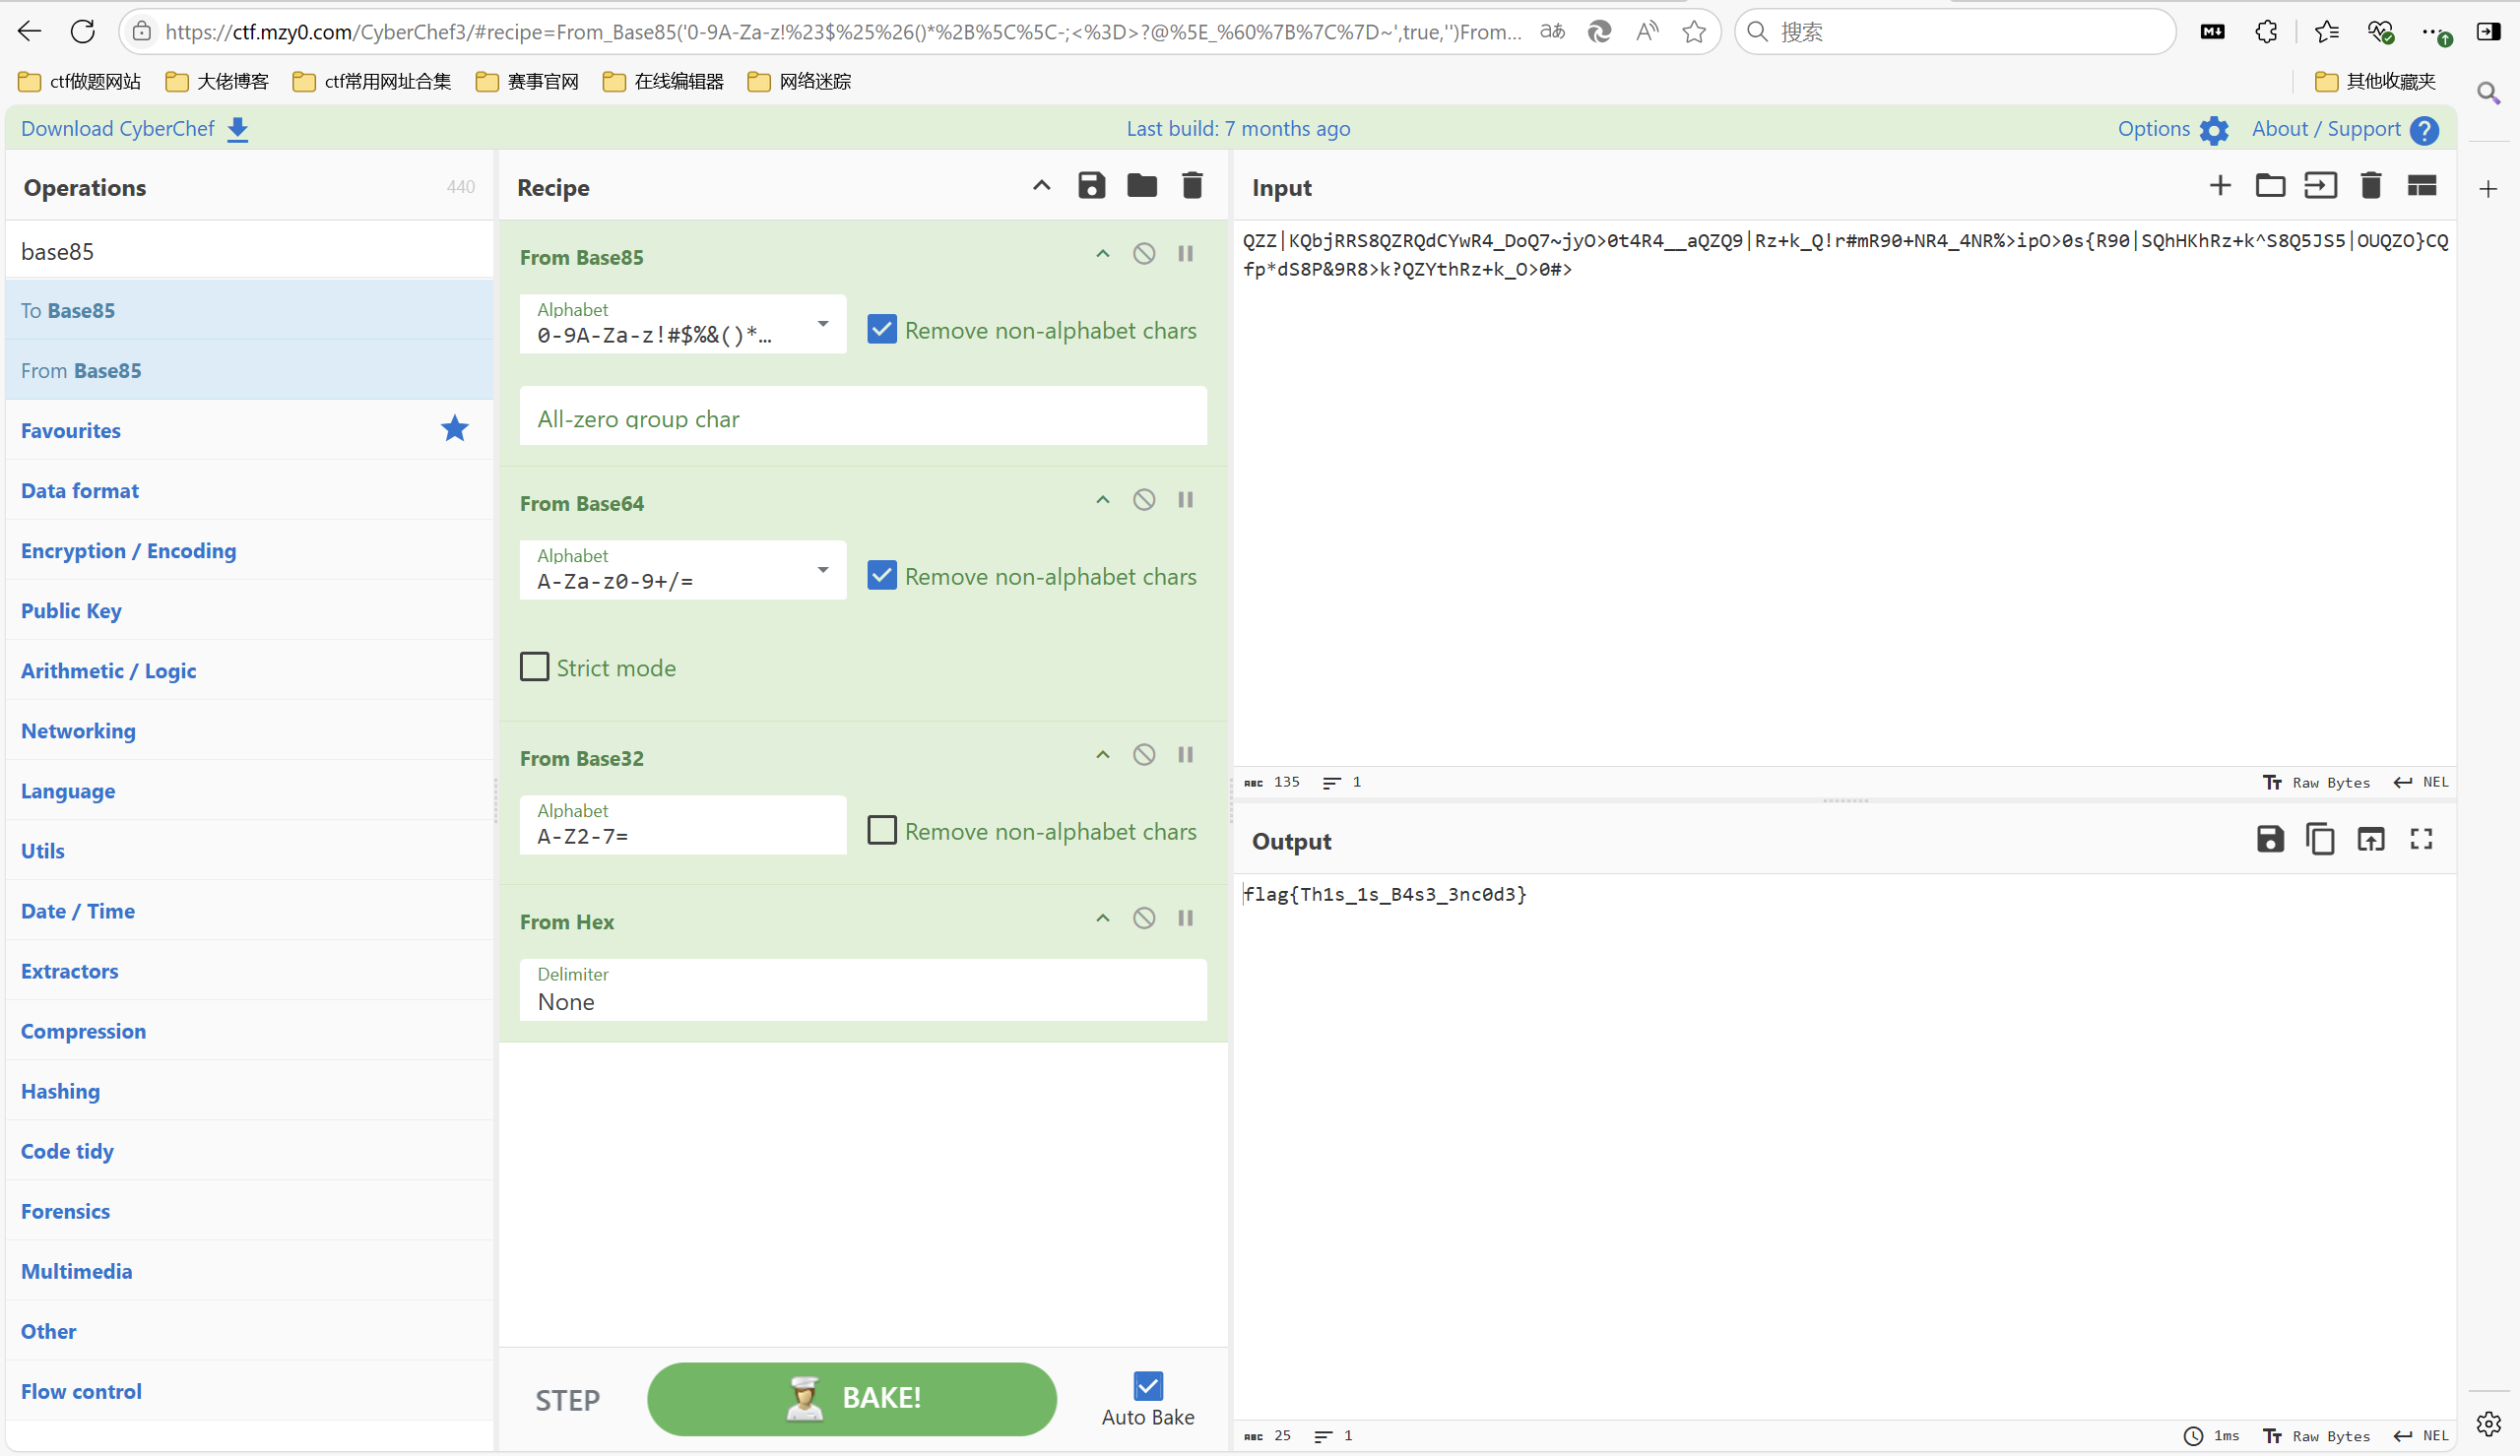Click input Raw Bytes encoding

click(x=2316, y=782)
